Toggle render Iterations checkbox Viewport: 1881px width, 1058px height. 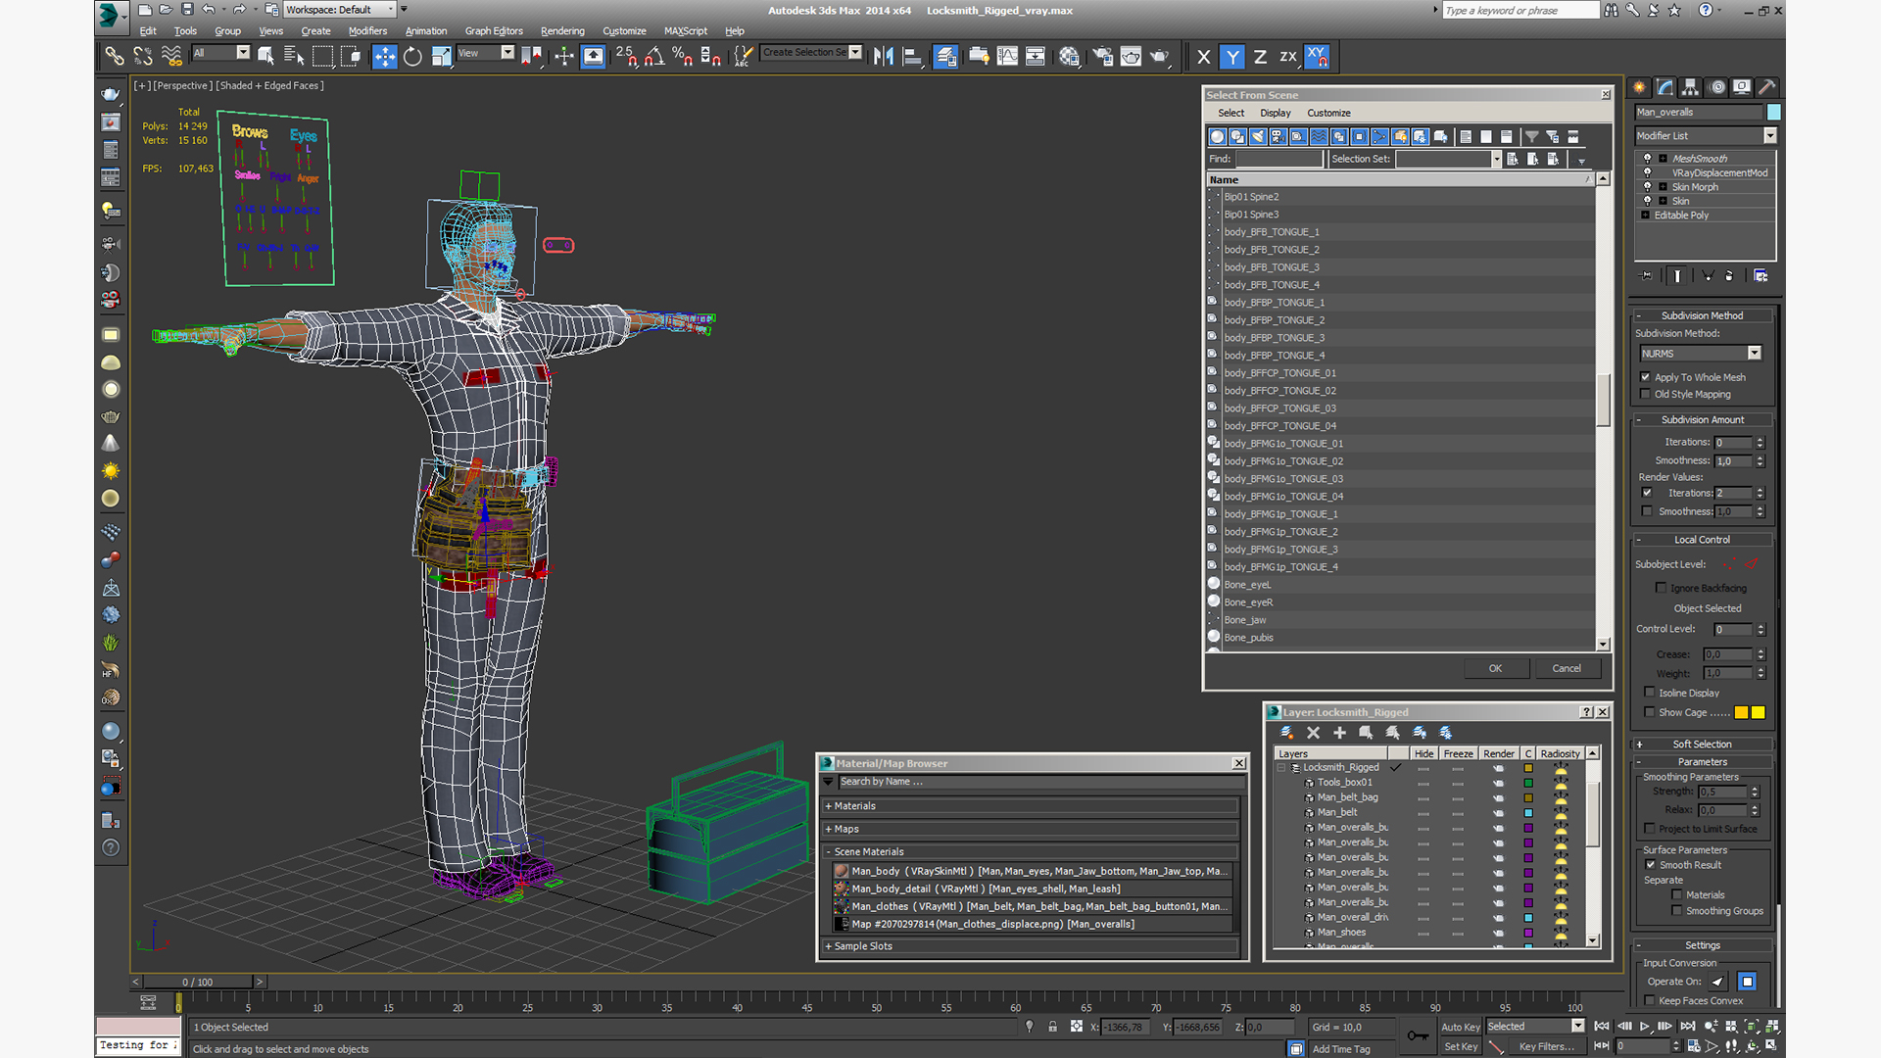point(1647,493)
